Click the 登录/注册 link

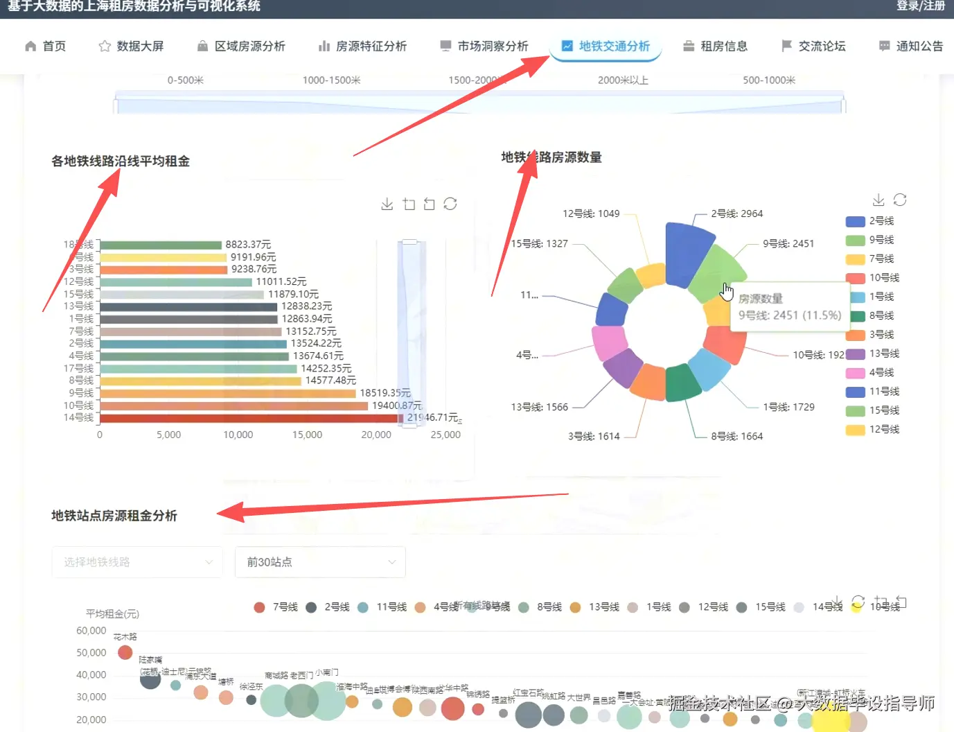click(920, 7)
